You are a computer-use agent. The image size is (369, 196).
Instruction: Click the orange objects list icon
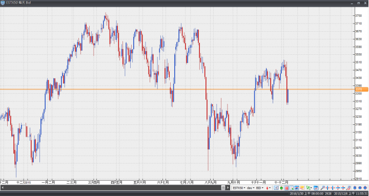coord(302,188)
